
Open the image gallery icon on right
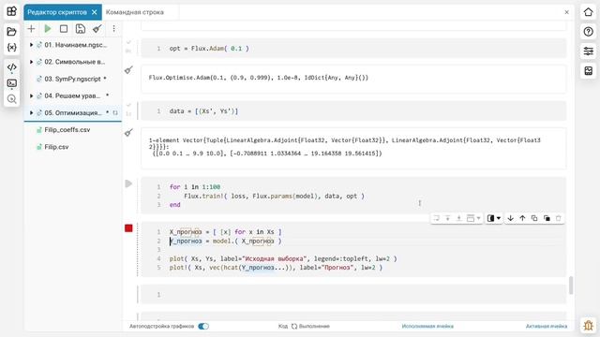(x=588, y=71)
